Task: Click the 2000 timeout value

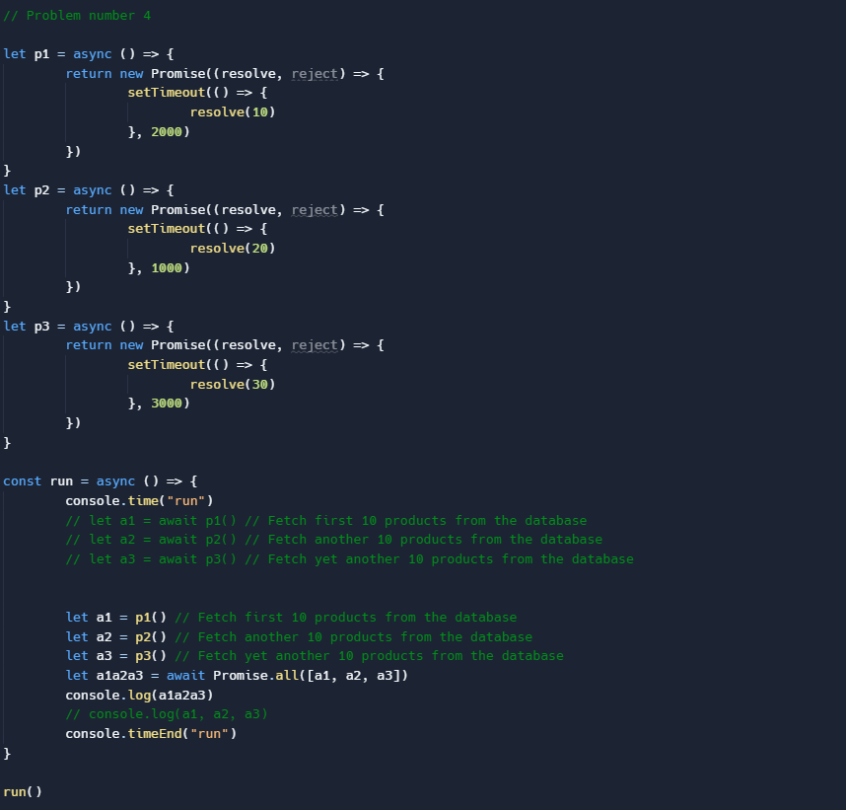Action: (x=167, y=132)
